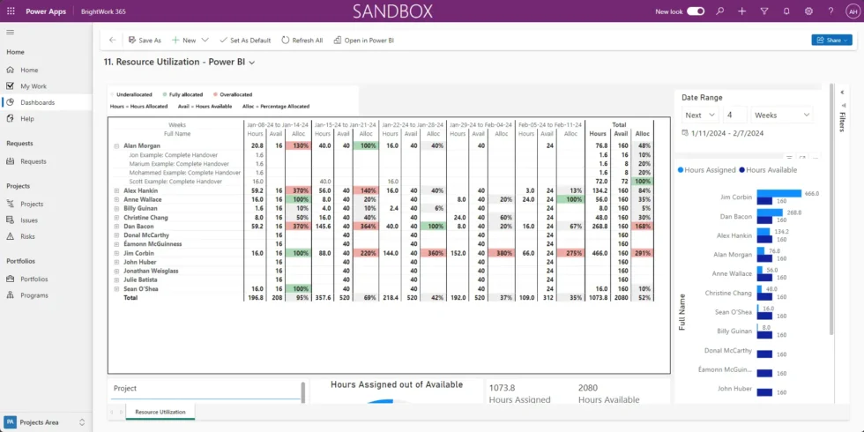Select the Resource Utilization report tab

pyautogui.click(x=160, y=412)
